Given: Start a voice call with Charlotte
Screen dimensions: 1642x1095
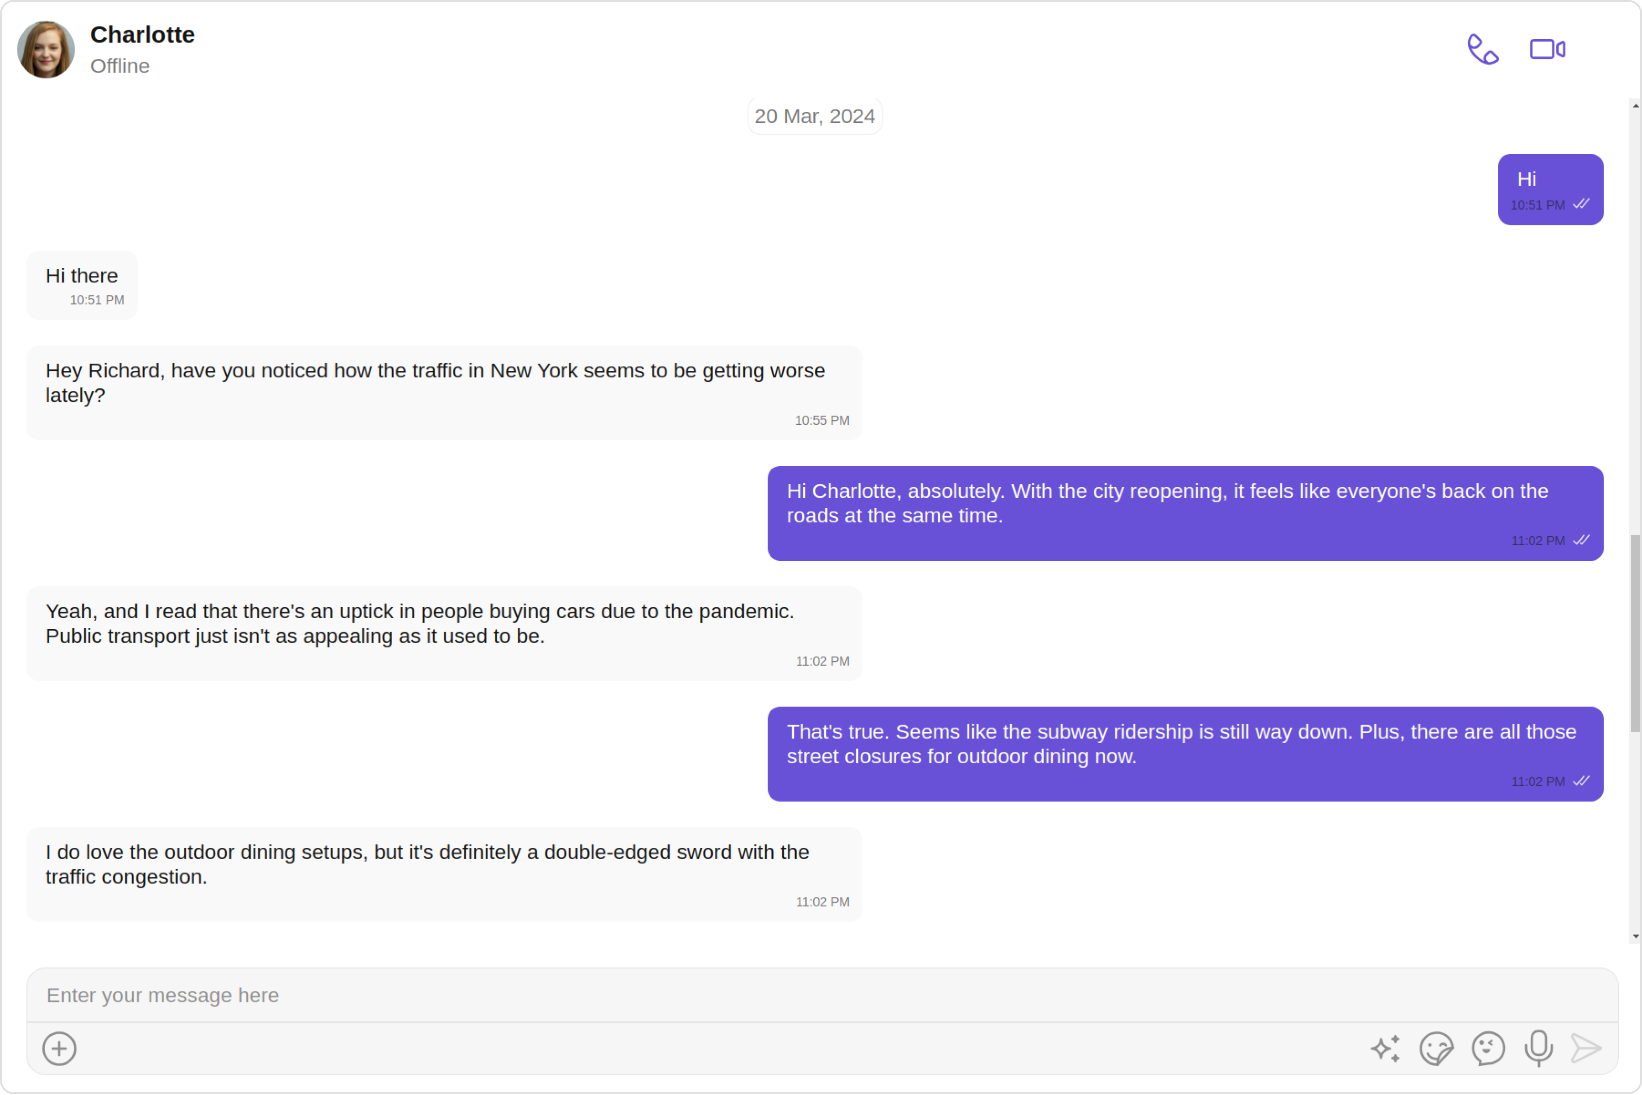Looking at the screenshot, I should pyautogui.click(x=1483, y=49).
